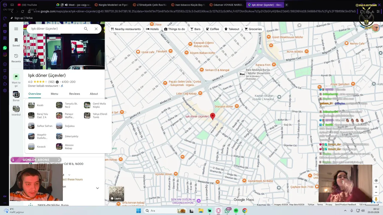The width and height of the screenshot is (383, 215).
Task: Open Recents in the Maps sidebar
Action: pos(16,58)
